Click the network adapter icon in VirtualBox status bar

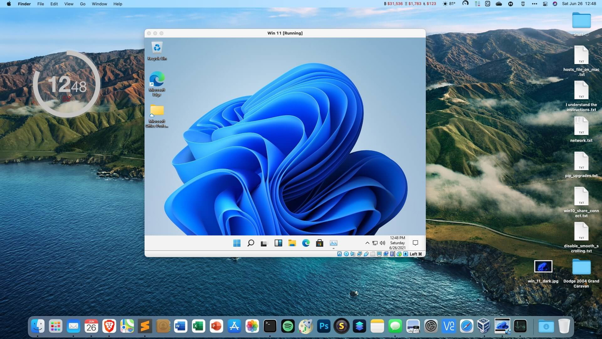click(x=359, y=254)
